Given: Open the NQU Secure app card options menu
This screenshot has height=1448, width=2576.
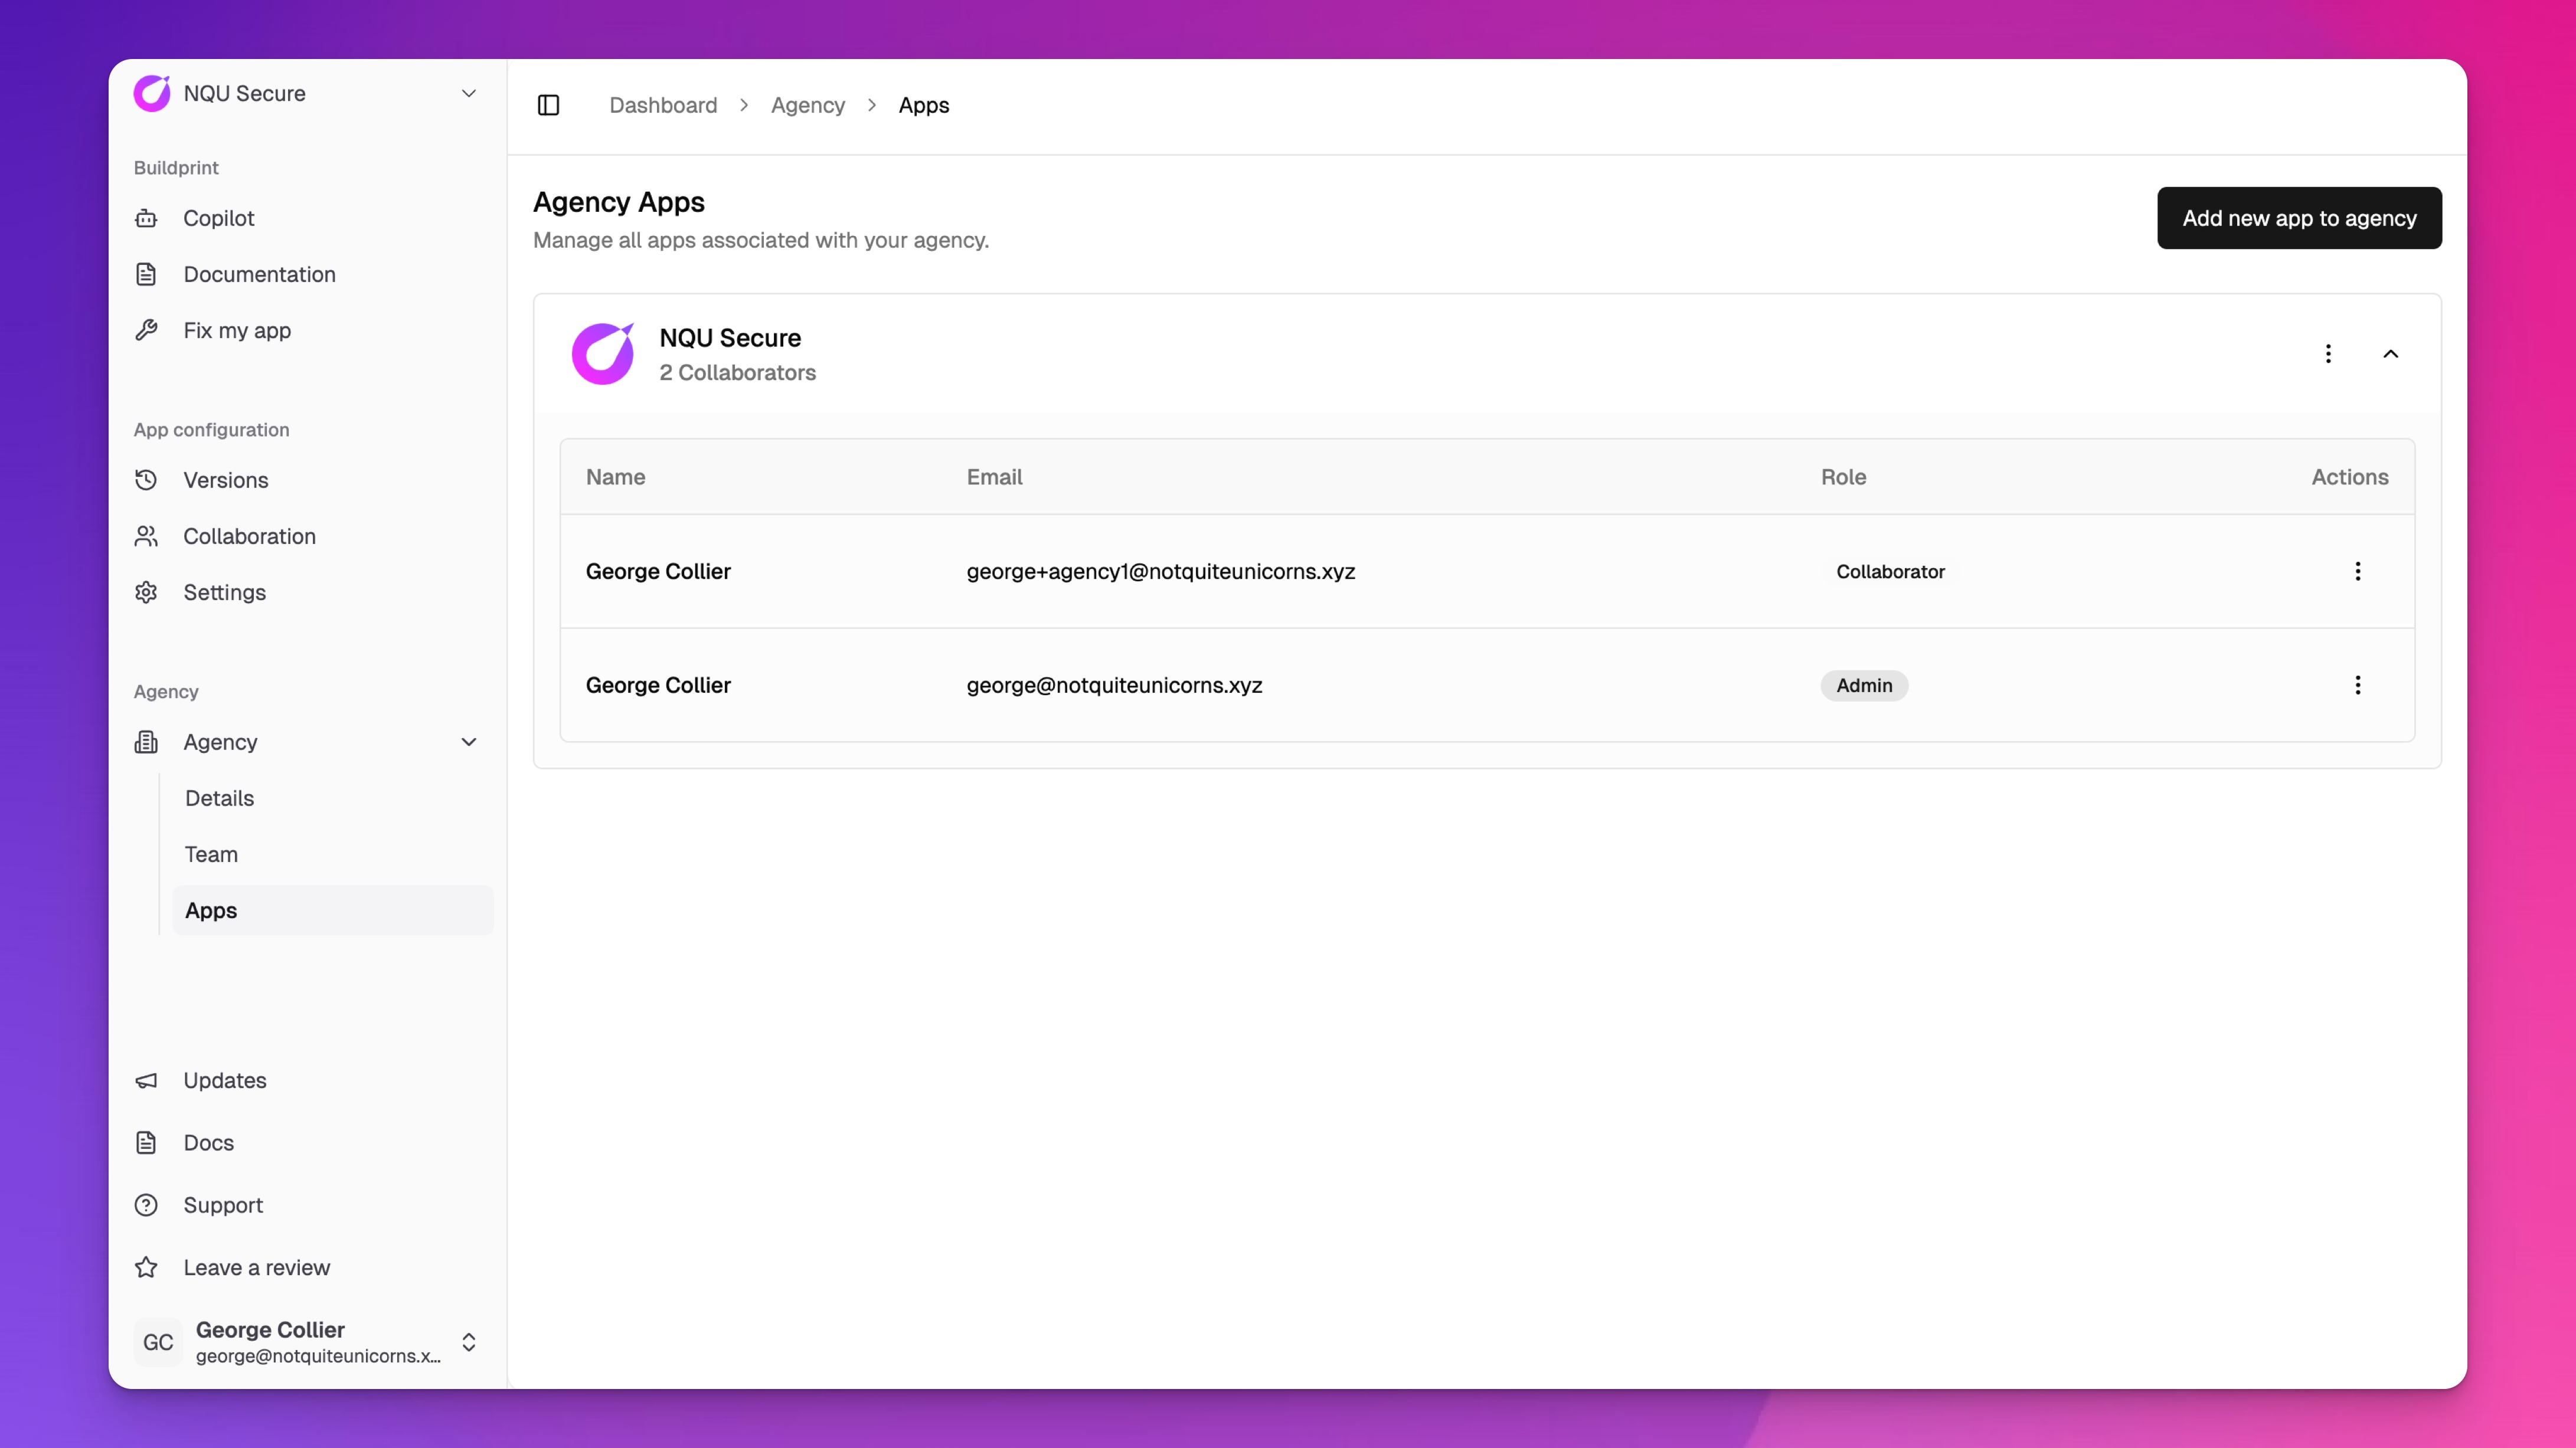Looking at the screenshot, I should click(2328, 354).
